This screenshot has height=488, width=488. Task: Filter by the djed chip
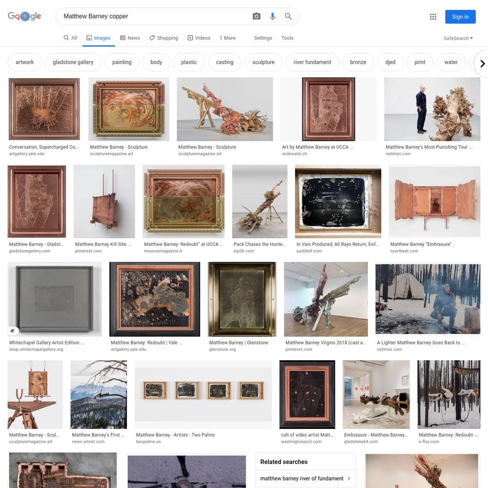point(390,62)
